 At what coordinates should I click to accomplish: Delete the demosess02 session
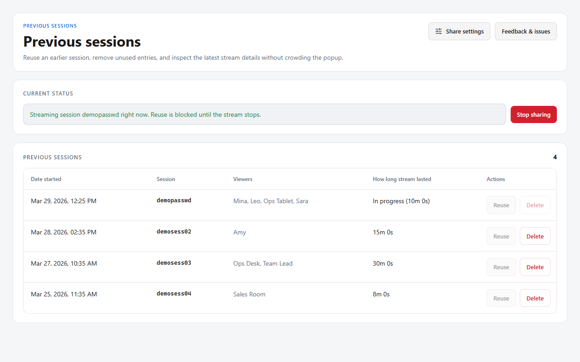tap(535, 236)
